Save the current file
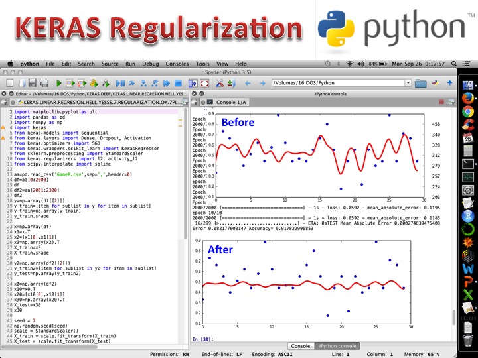Viewport: 478px width, 358px height. [x=33, y=83]
